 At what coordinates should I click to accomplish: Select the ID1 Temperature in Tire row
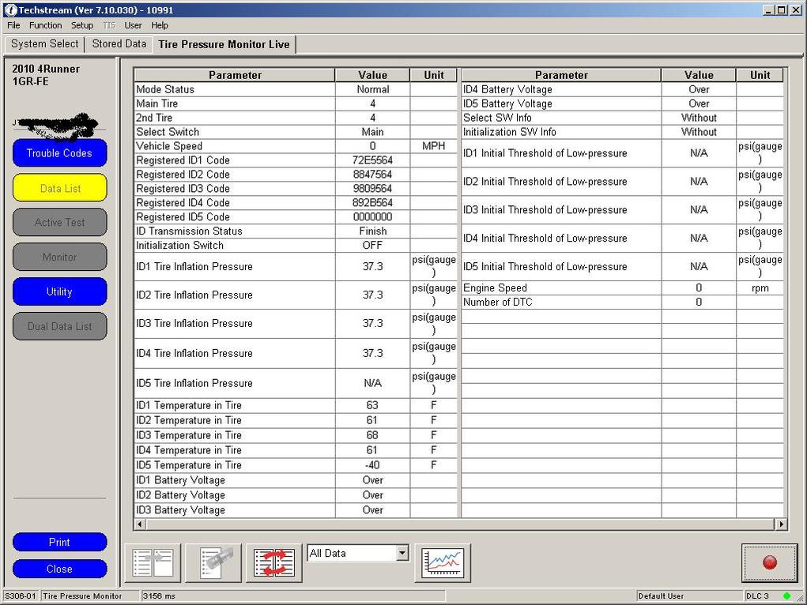click(296, 405)
